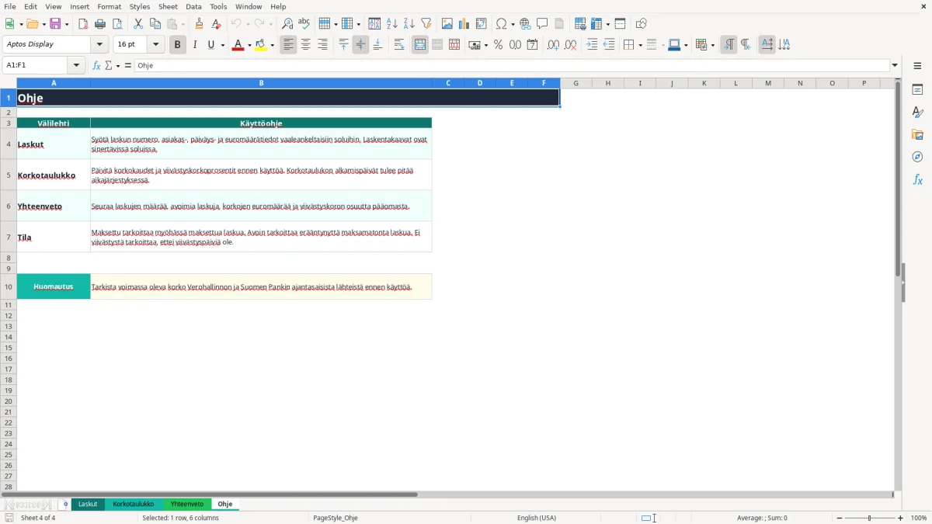
Task: Toggle bold formatting
Action: point(178,45)
